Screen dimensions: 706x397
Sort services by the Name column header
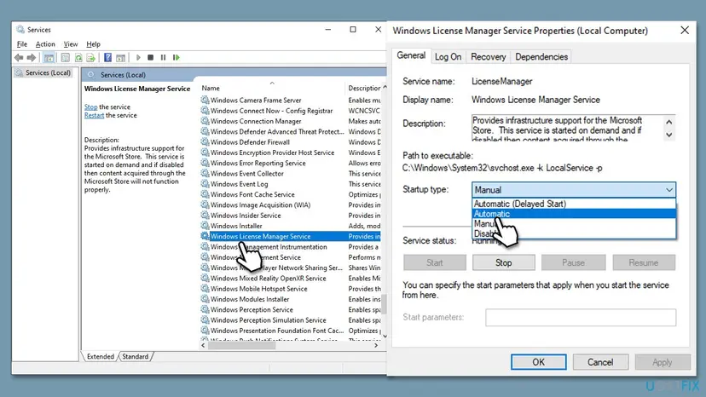point(271,89)
